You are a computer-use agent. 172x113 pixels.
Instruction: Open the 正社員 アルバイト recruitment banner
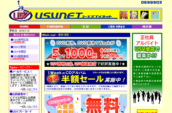pyautogui.click(x=147, y=47)
